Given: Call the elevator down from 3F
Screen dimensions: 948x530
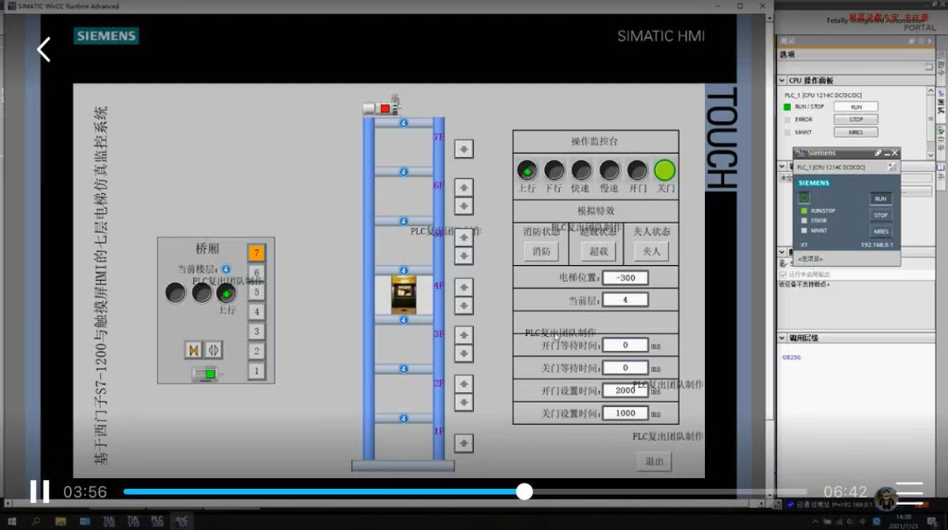Looking at the screenshot, I should (463, 354).
